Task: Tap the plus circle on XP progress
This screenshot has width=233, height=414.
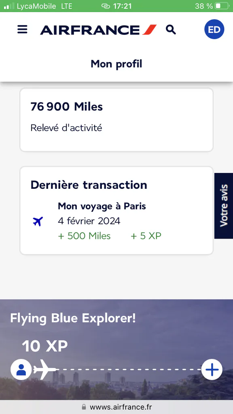Action: click(212, 370)
